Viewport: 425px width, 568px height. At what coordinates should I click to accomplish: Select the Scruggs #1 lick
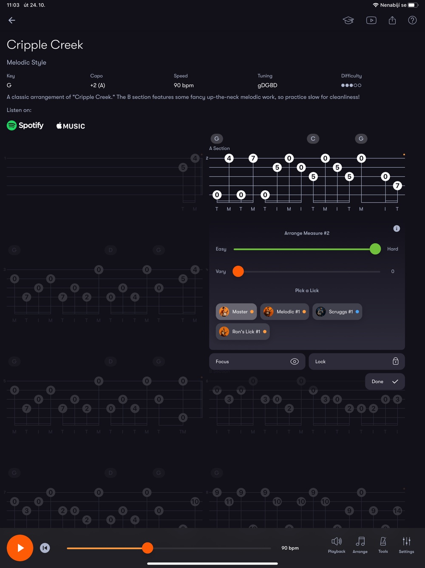(x=337, y=312)
